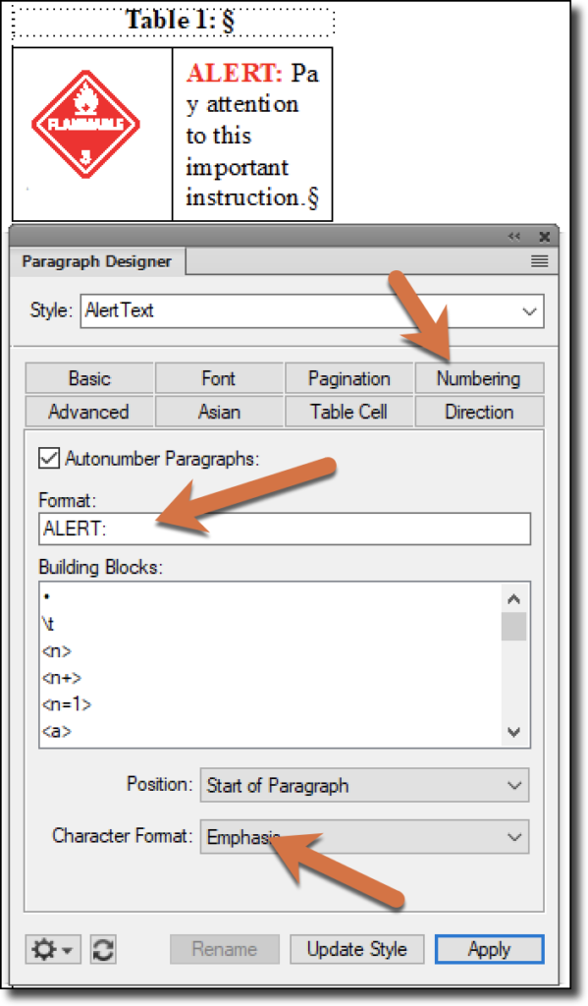
Task: Click the refresh styles icon
Action: [x=102, y=949]
